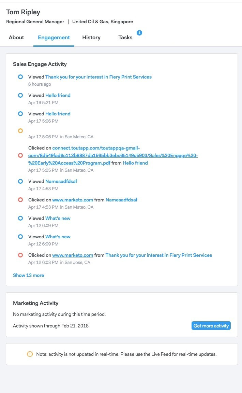
Task: Open the About tab
Action: [x=16, y=38]
